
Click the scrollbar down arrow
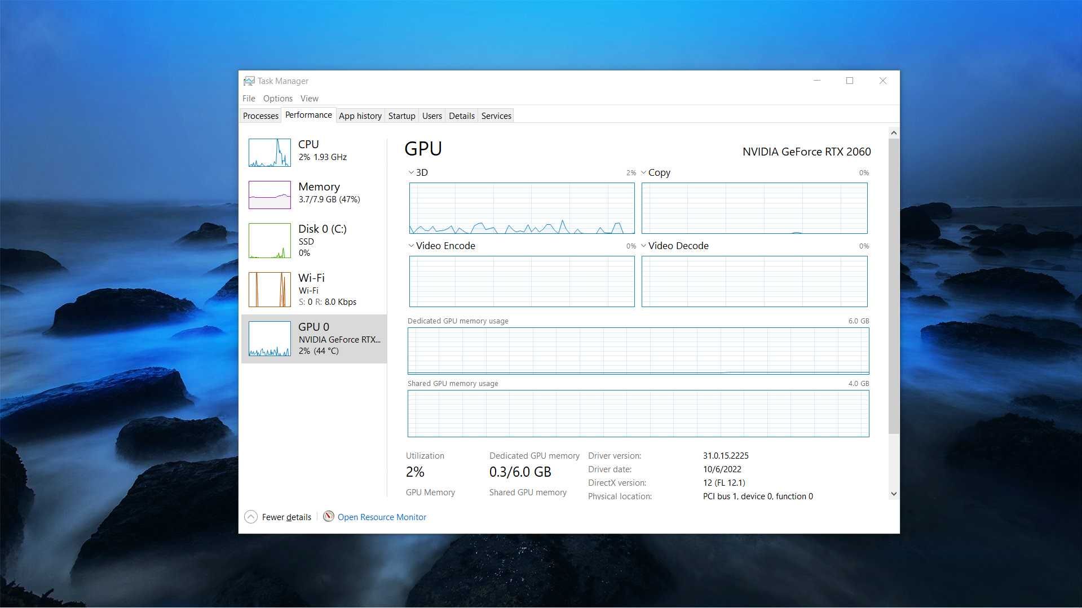(x=894, y=494)
